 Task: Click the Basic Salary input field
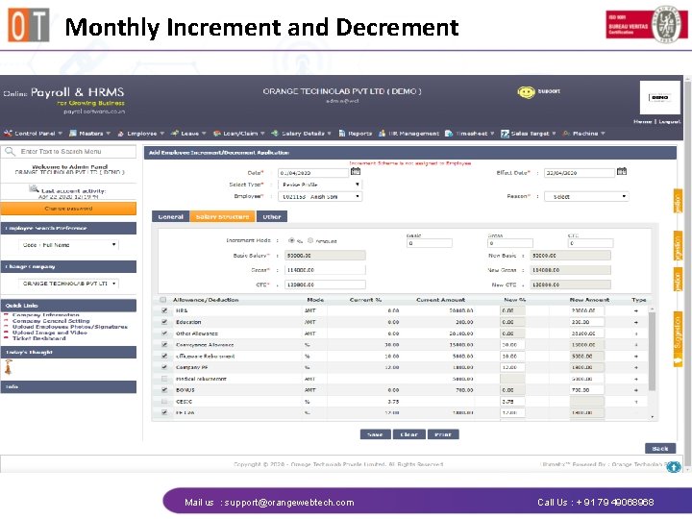tap(325, 256)
